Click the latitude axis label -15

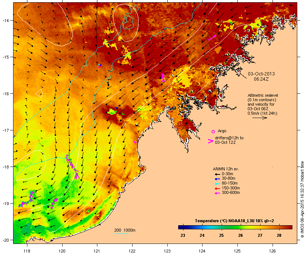[x=5, y=57]
